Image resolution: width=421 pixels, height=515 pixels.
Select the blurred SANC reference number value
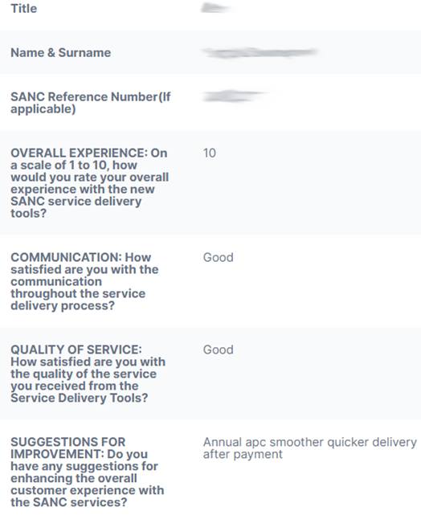click(234, 96)
